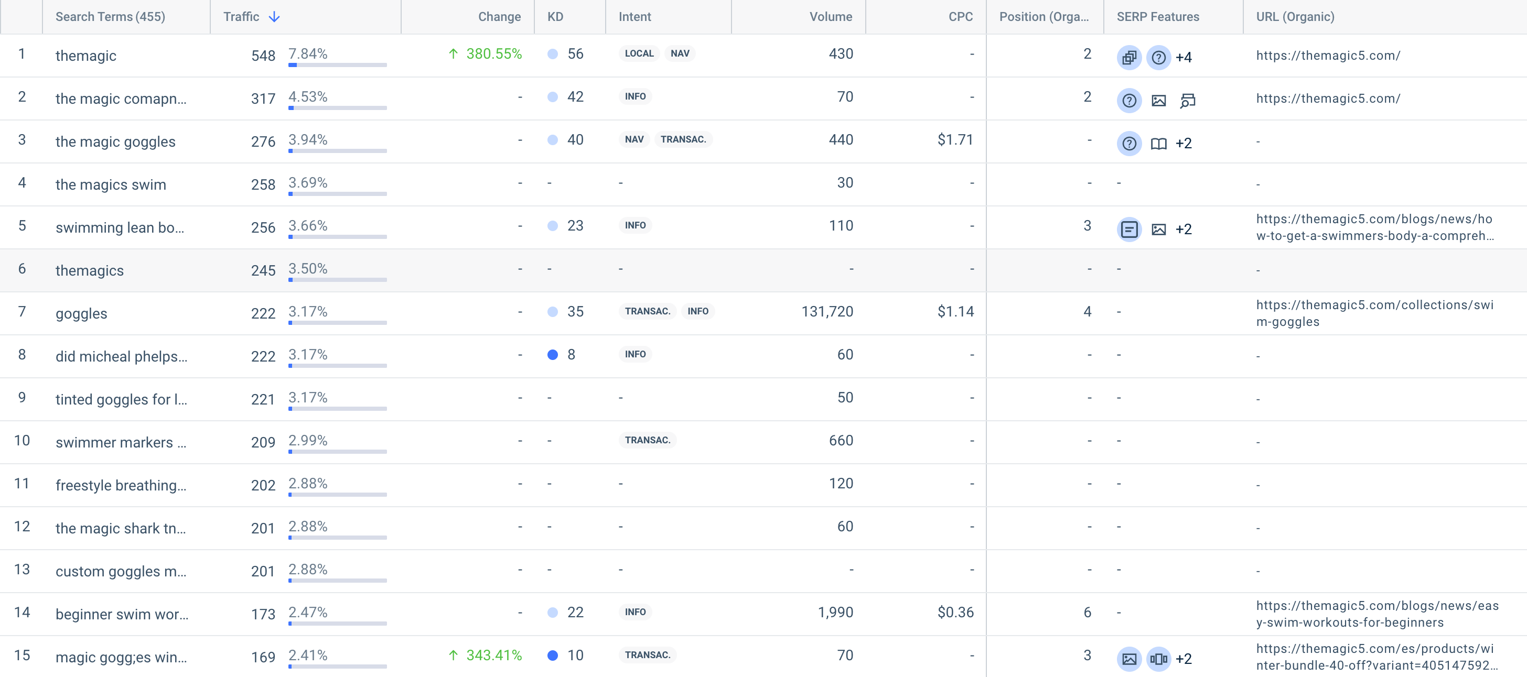Click the traffic percentage progress bar under 7.84%
1527x677 pixels.
(x=337, y=67)
